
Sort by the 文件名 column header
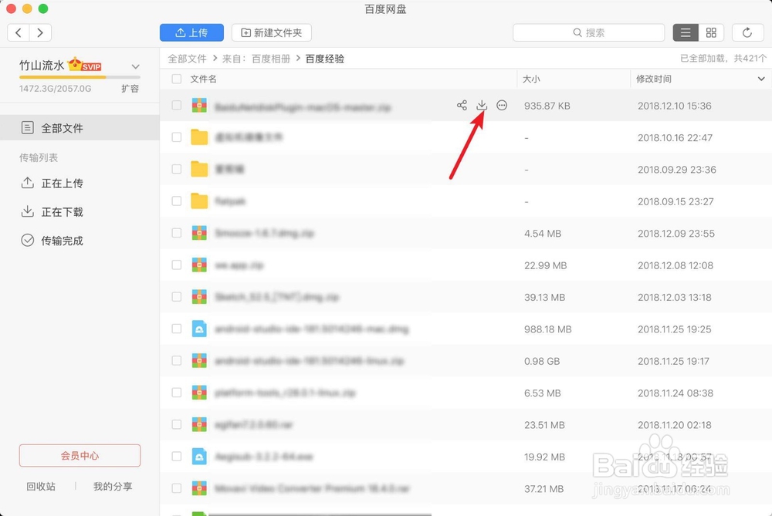point(203,79)
